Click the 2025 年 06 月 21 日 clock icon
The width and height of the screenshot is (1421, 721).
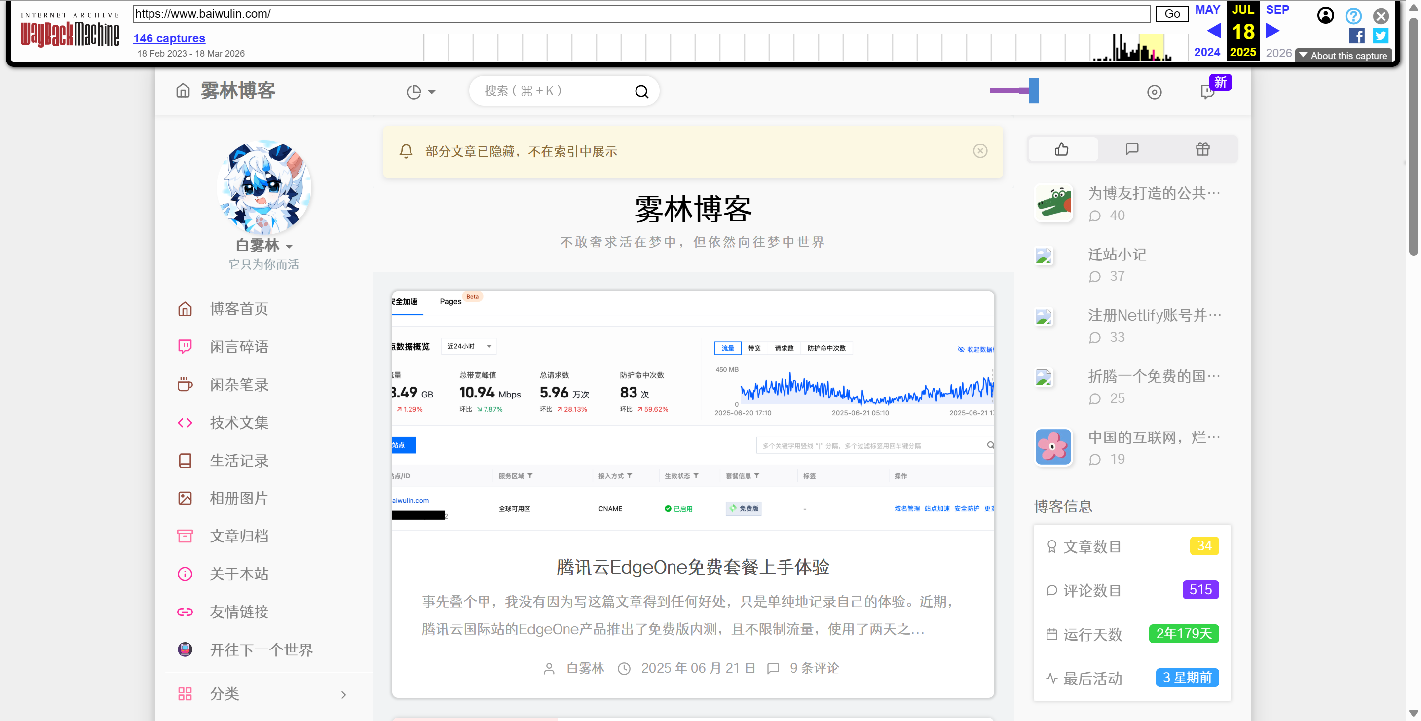[624, 669]
